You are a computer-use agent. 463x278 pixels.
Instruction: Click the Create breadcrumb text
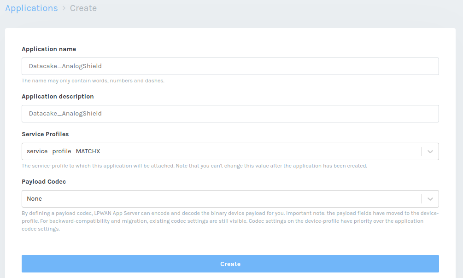point(83,8)
